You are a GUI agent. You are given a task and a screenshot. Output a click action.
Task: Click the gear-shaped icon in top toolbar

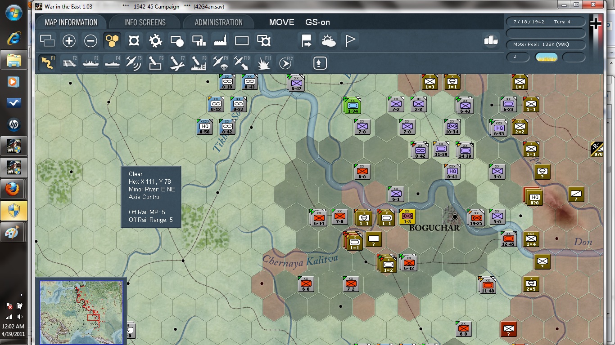pyautogui.click(x=155, y=41)
